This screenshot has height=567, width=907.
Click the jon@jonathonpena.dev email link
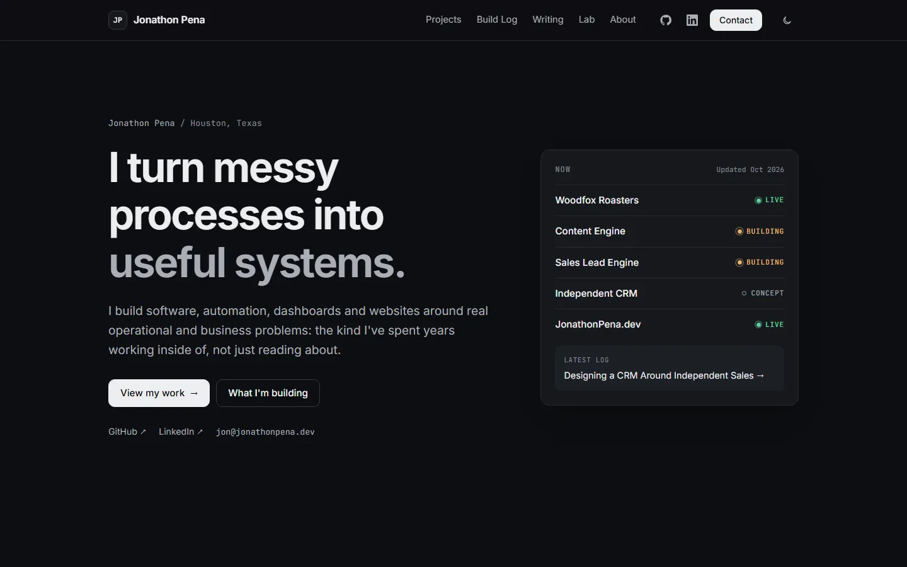pos(265,432)
